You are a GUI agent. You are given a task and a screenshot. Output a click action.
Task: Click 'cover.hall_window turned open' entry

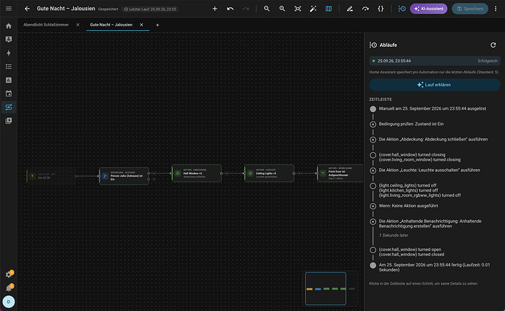click(x=410, y=250)
